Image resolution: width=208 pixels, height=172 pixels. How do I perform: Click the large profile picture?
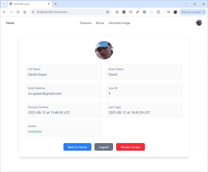tap(104, 50)
